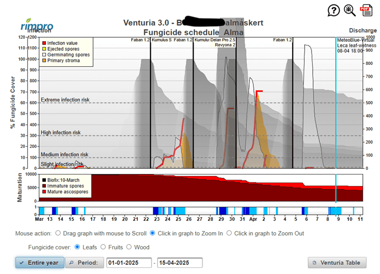This screenshot has width=380, height=274.
Task: Switch fungicide cover to Fruits
Action: [x=104, y=247]
